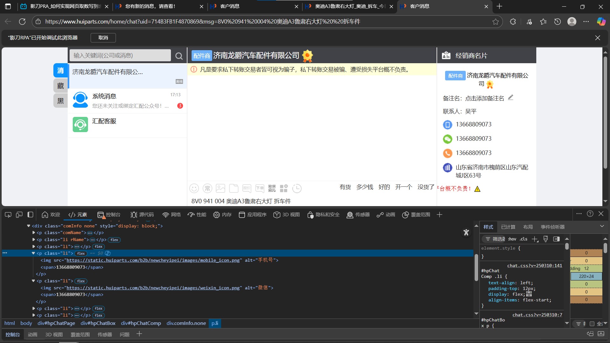610x343 pixels.
Task: Click the search magnifier beside keyword box
Action: 179,56
